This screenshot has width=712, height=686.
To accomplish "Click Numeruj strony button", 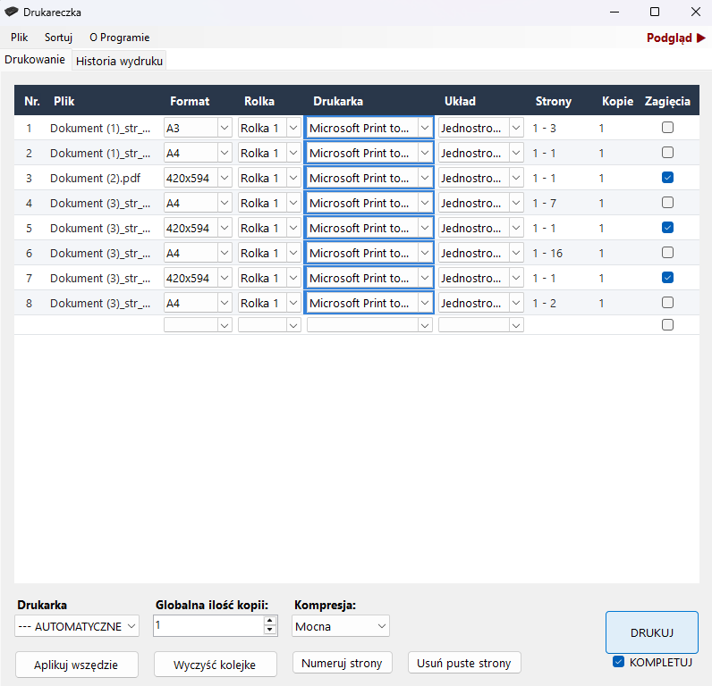I will [343, 663].
